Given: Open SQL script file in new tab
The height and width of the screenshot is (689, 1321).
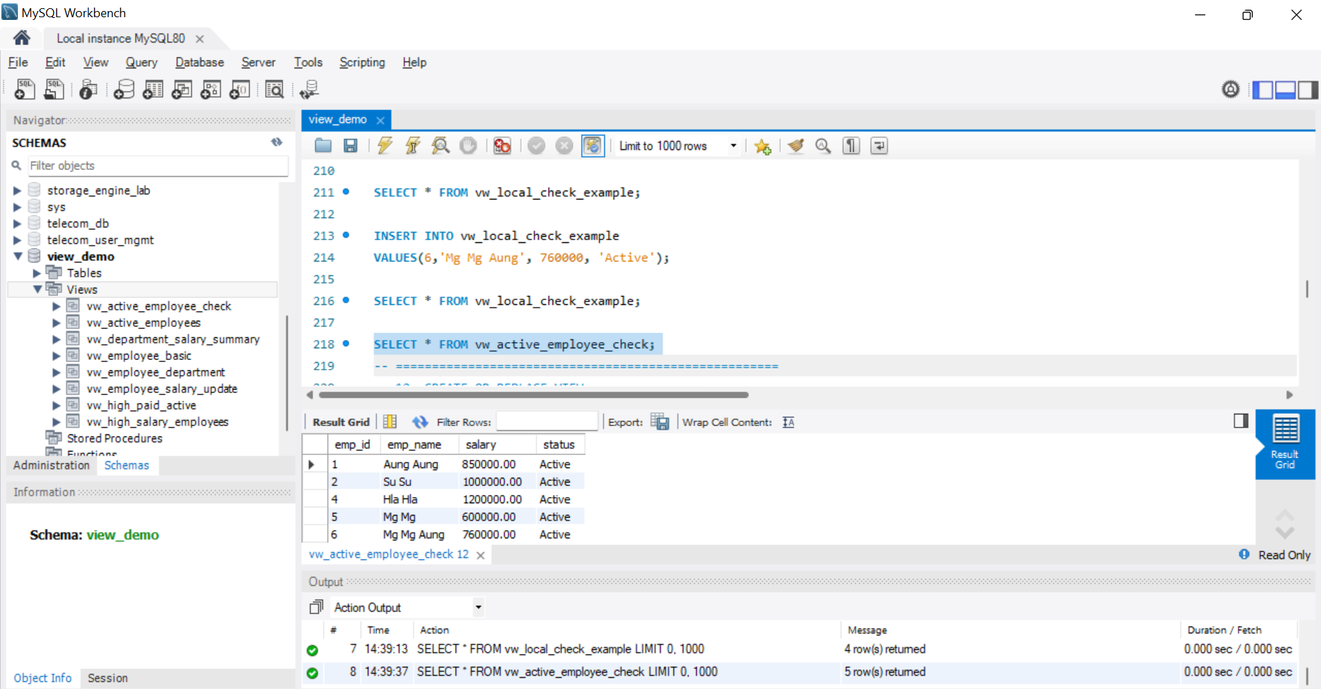Looking at the screenshot, I should coord(54,89).
